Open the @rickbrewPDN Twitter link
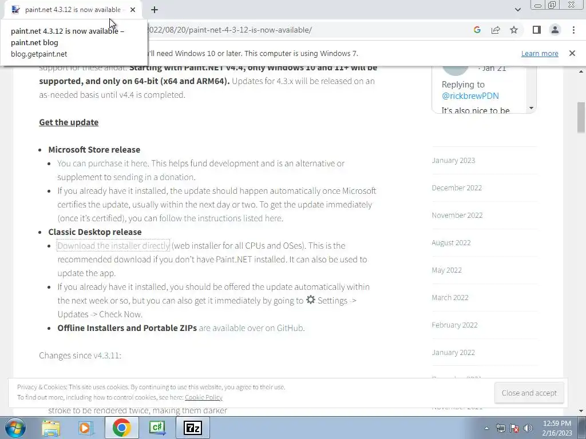 470,95
